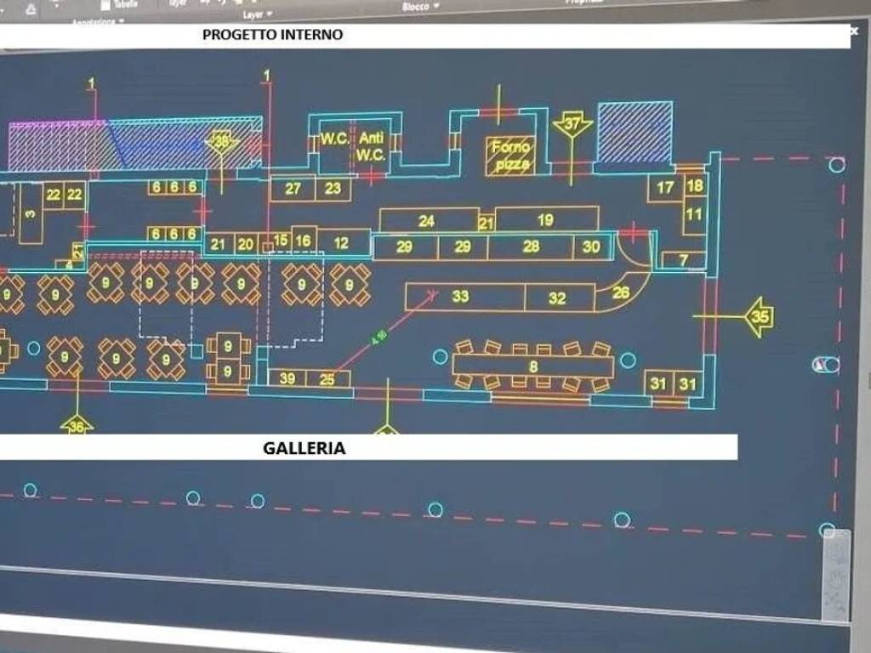Image resolution: width=871 pixels, height=653 pixels.
Task: Select the arrow marker numbered 36
Action: [77, 425]
